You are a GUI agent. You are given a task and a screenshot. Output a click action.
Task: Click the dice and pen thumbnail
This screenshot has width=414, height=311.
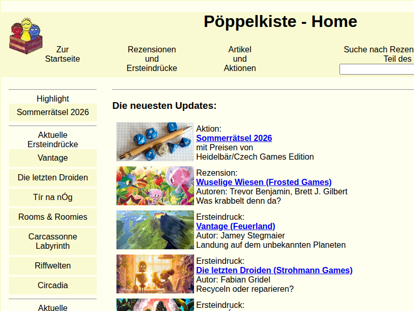tap(155, 142)
